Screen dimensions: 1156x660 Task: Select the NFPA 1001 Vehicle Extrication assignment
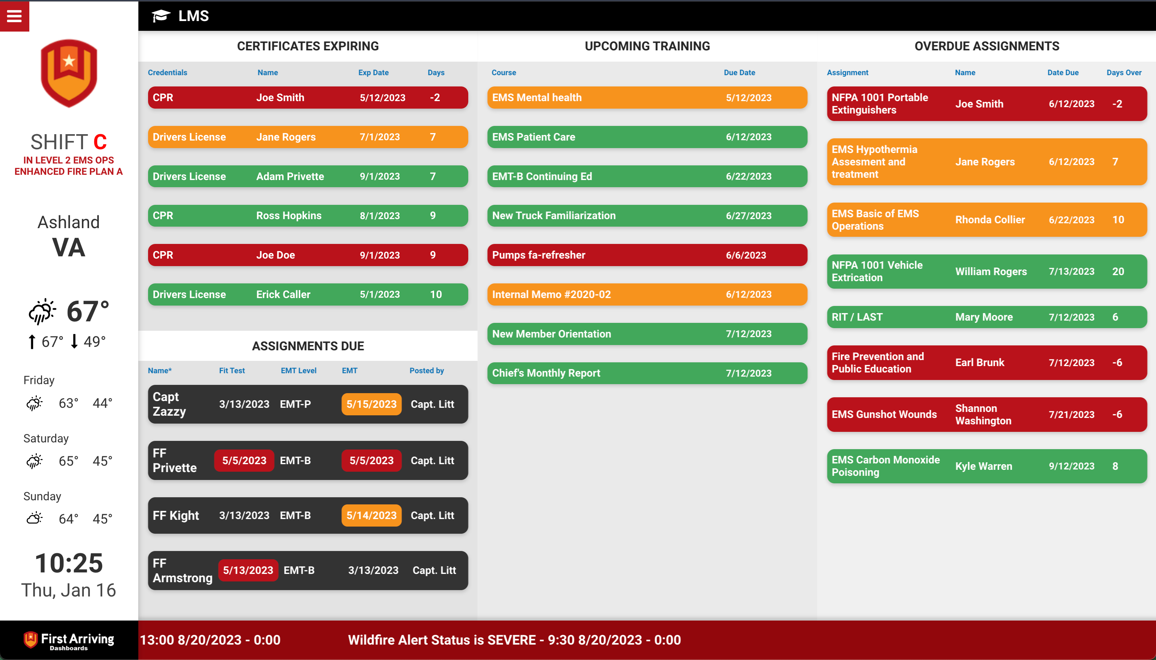point(986,271)
